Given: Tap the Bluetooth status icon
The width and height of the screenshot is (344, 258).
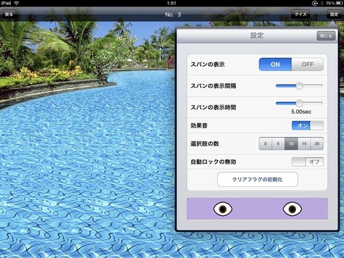Looking at the screenshot, I should pyautogui.click(x=322, y=3).
